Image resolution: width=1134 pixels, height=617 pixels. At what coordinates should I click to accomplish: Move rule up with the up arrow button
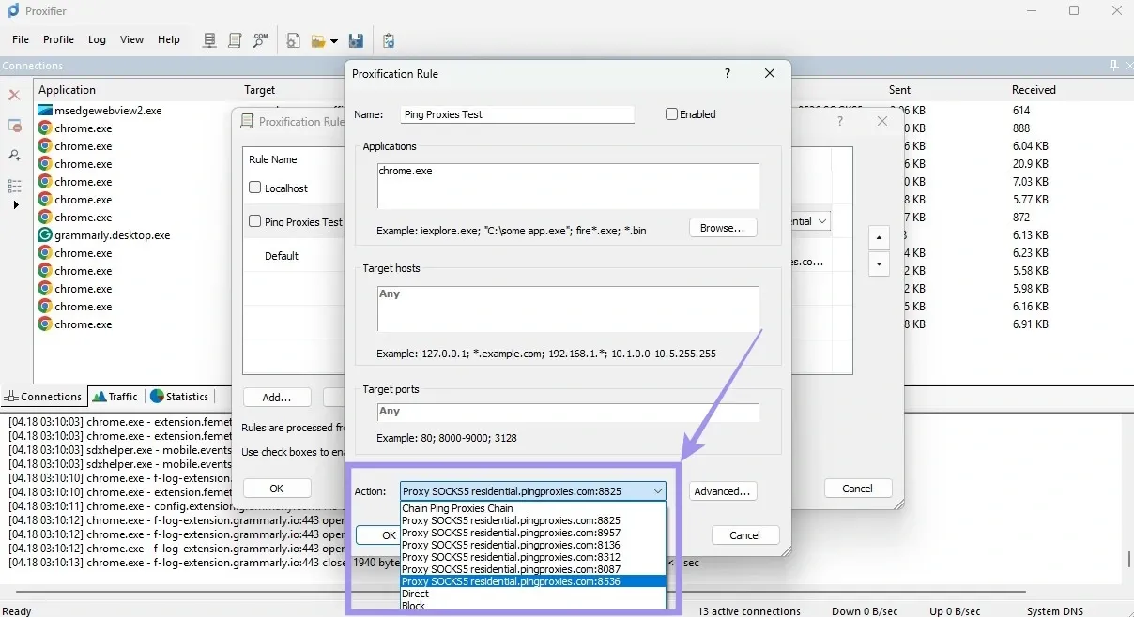[x=878, y=238]
